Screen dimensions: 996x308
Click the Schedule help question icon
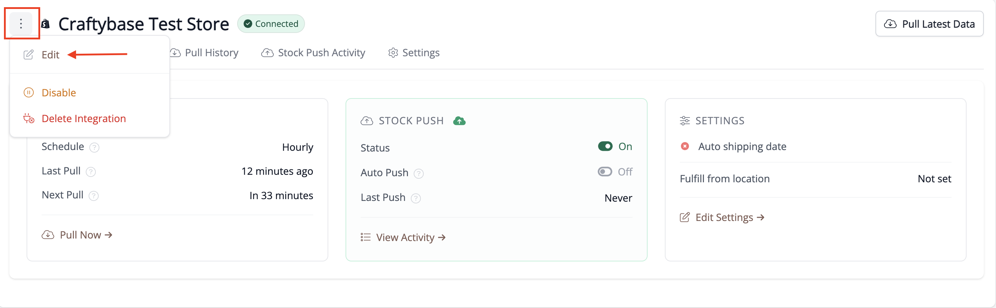94,148
